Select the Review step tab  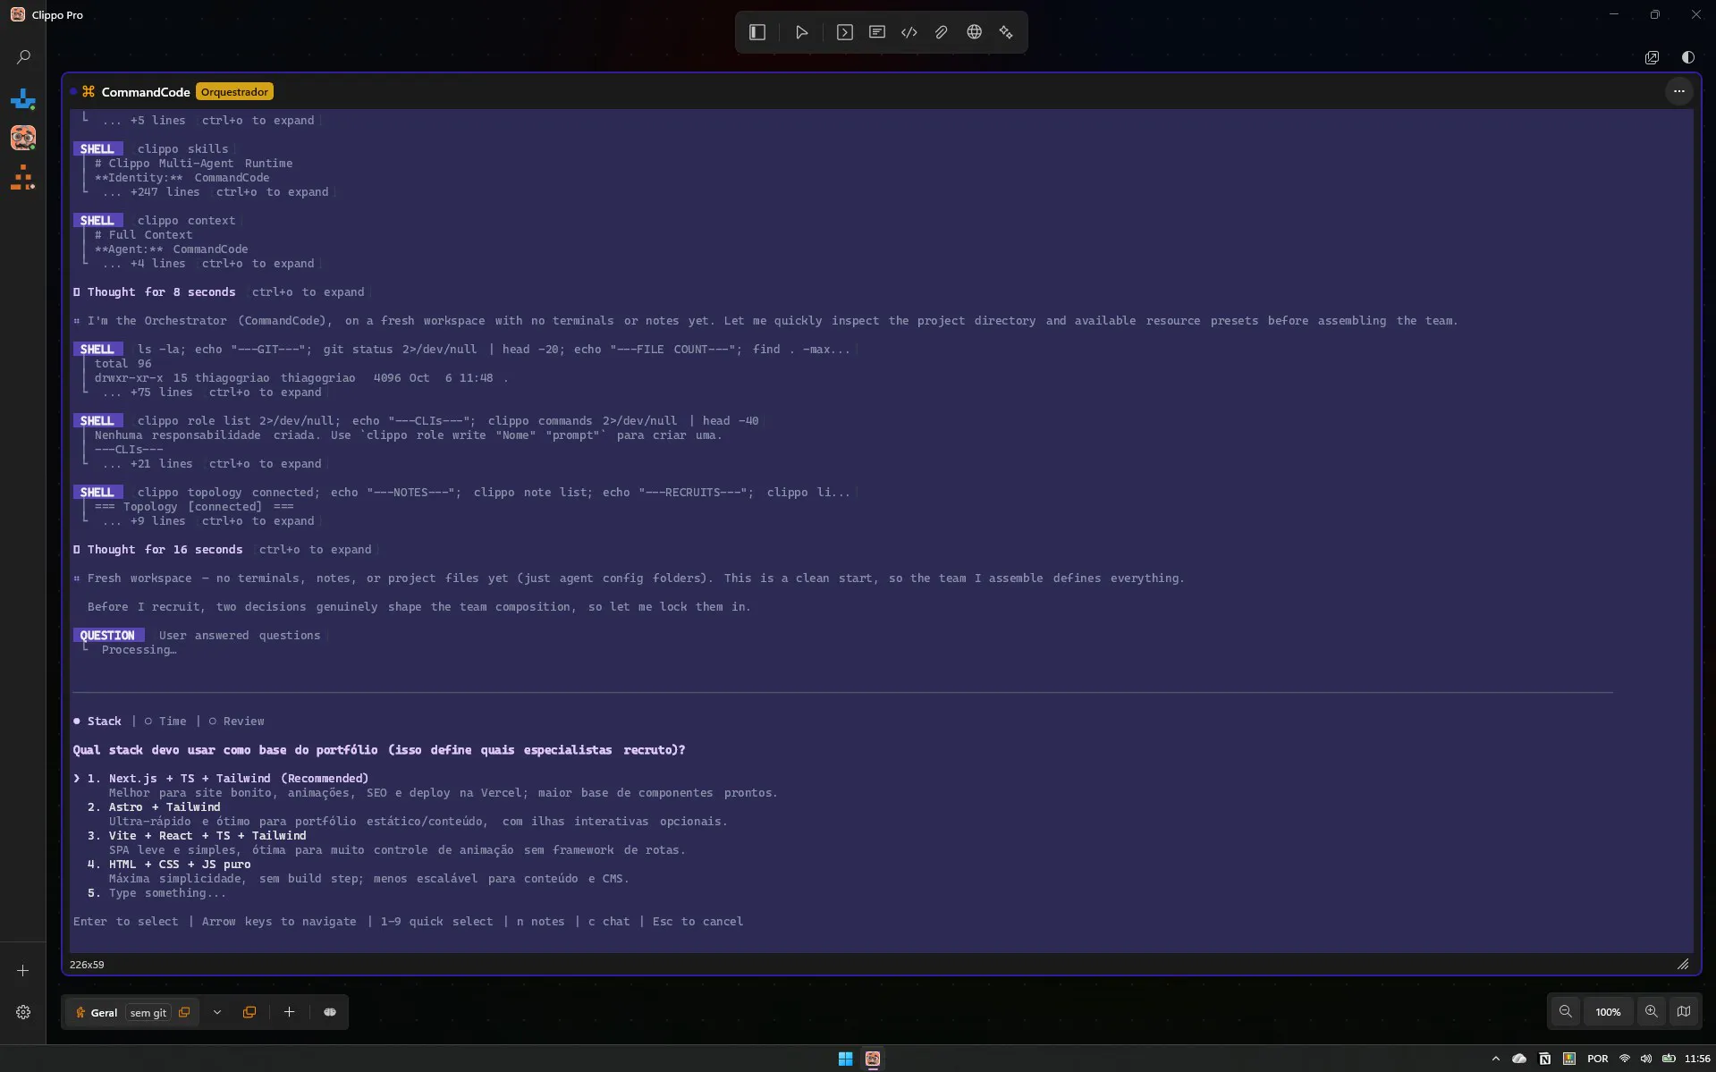(x=237, y=722)
